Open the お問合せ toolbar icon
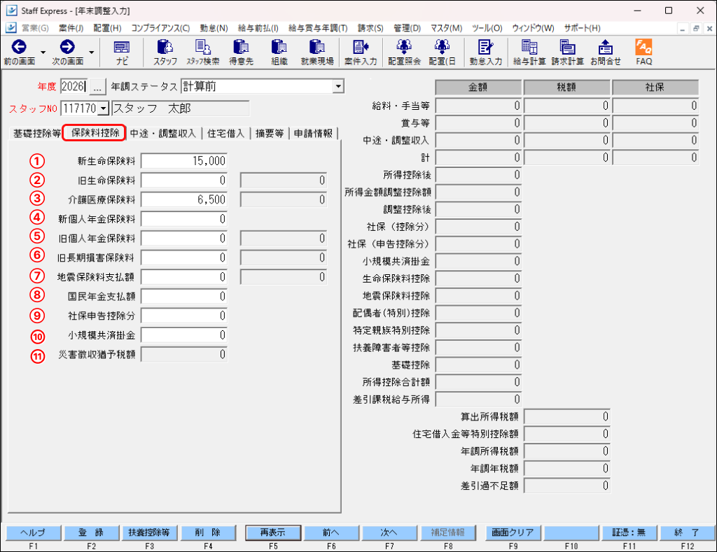This screenshot has height=552, width=717. (606, 52)
